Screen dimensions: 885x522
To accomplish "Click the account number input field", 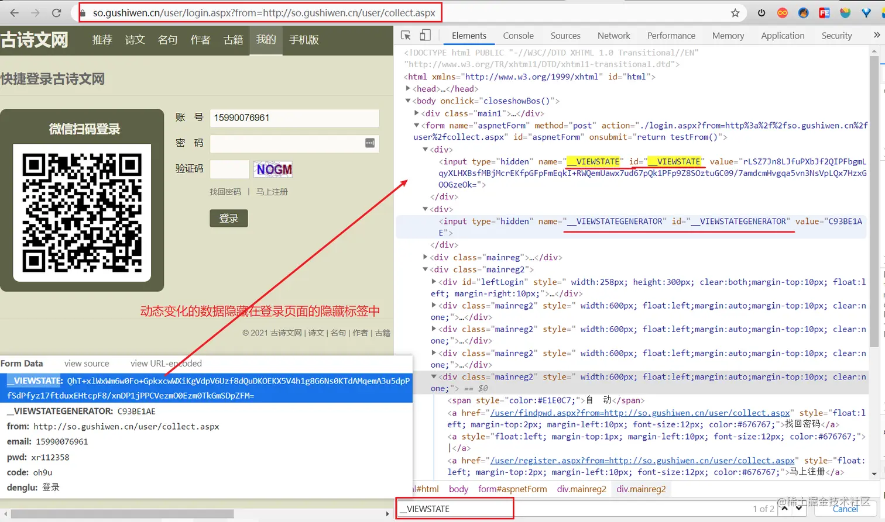I will click(294, 118).
